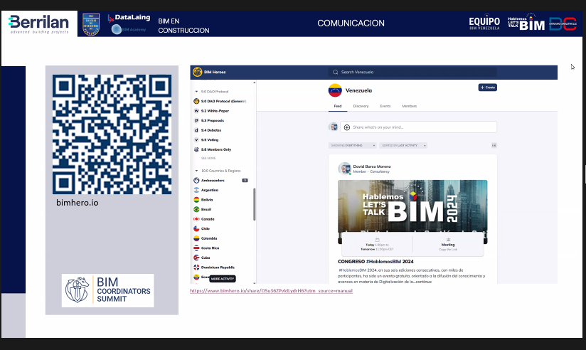Click the Chile flag icon
The height and width of the screenshot is (350, 586).
pyautogui.click(x=196, y=228)
